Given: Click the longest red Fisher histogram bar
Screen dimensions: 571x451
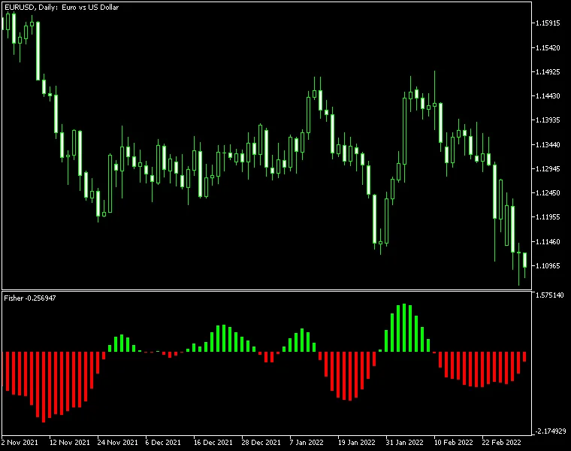Looking at the screenshot, I should (x=43, y=386).
